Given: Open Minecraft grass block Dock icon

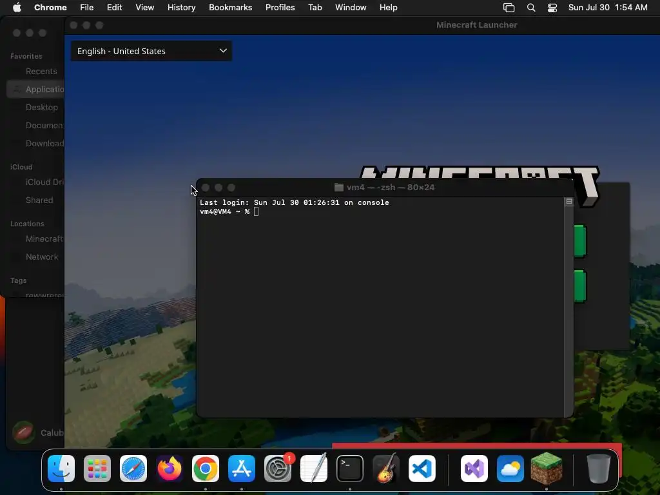Looking at the screenshot, I should coord(547,469).
